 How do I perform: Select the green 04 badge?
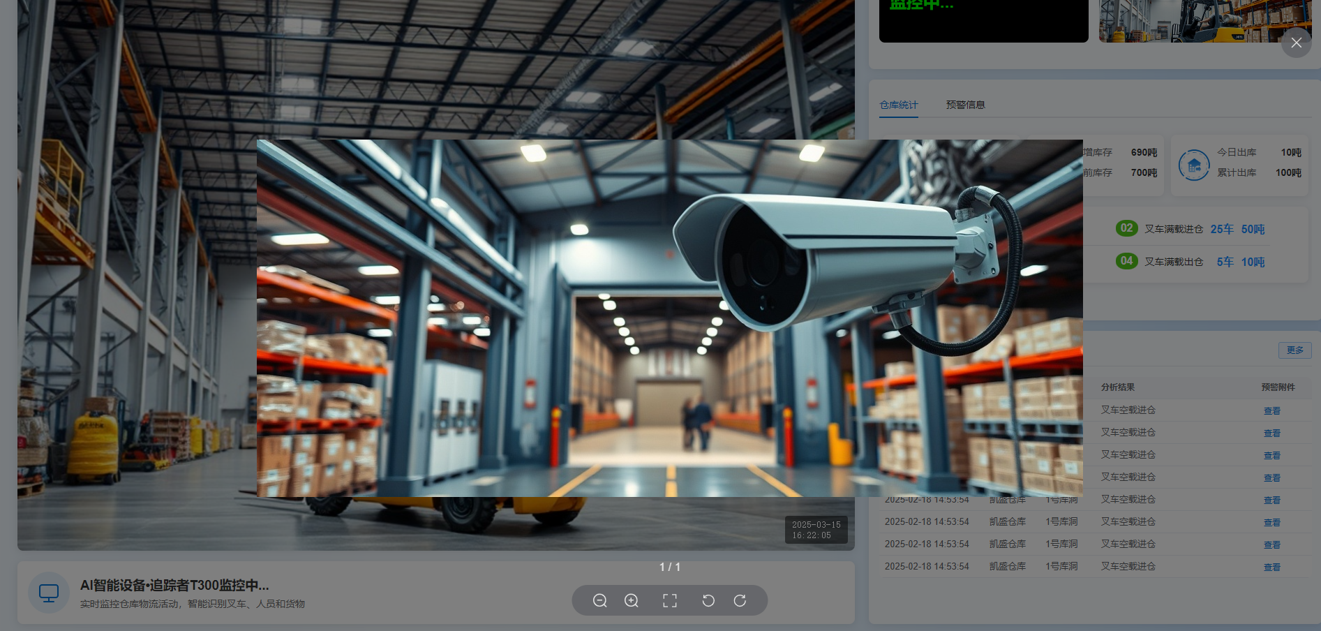click(1126, 261)
